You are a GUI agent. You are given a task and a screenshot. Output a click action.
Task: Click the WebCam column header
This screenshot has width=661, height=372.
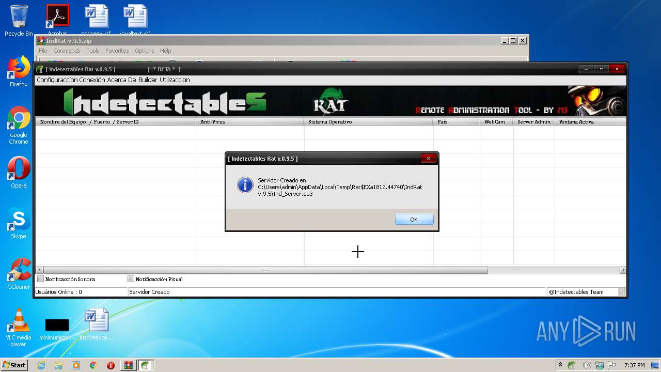pos(496,122)
